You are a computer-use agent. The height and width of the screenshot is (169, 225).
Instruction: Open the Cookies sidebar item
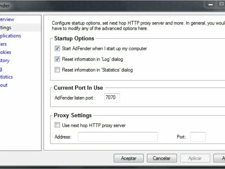[x=5, y=52]
